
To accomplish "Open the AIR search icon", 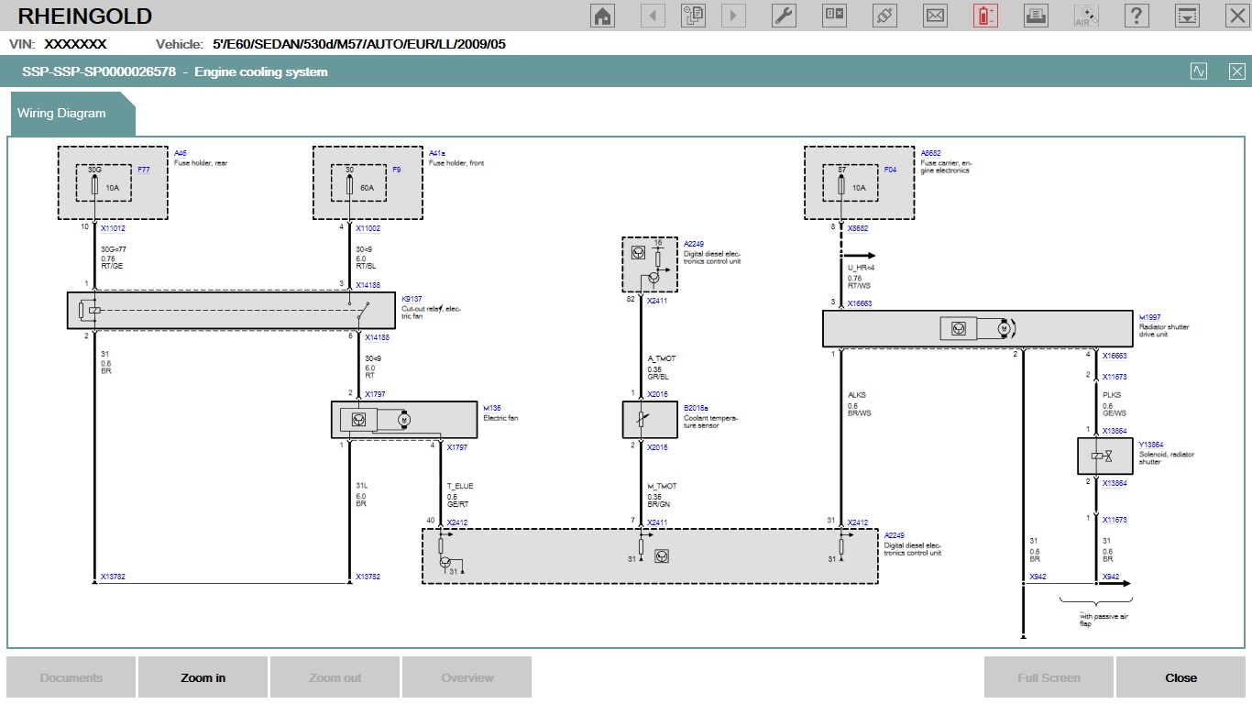I will click(x=1086, y=16).
